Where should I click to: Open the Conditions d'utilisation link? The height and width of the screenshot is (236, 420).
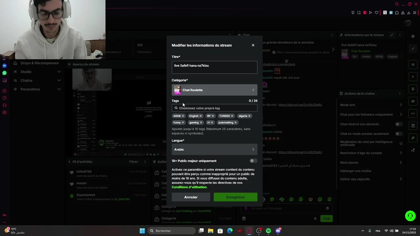click(189, 187)
